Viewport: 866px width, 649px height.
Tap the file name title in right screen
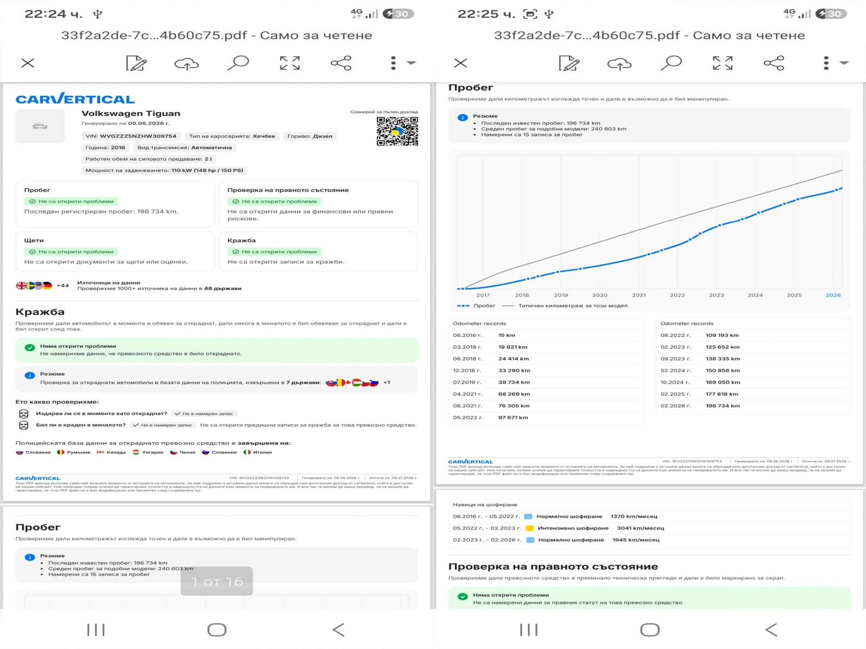[x=649, y=35]
